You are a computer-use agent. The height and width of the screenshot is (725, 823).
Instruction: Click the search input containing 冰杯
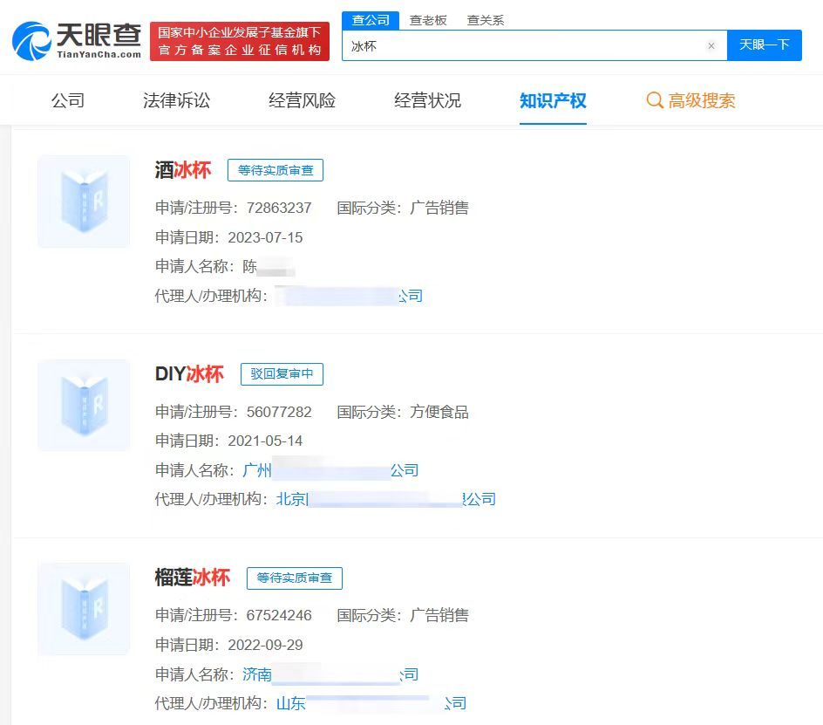pyautogui.click(x=523, y=45)
